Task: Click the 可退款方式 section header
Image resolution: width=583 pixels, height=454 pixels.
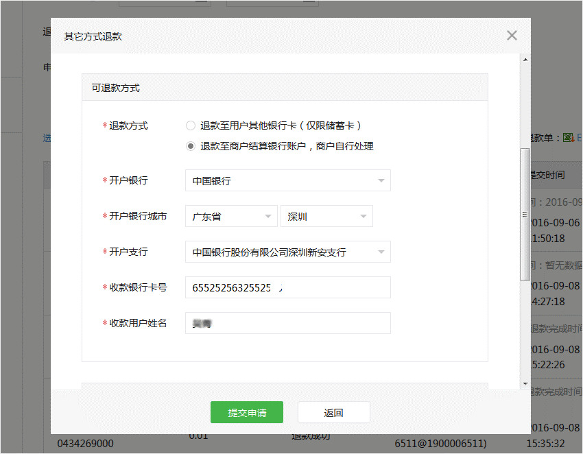Action: [285, 88]
